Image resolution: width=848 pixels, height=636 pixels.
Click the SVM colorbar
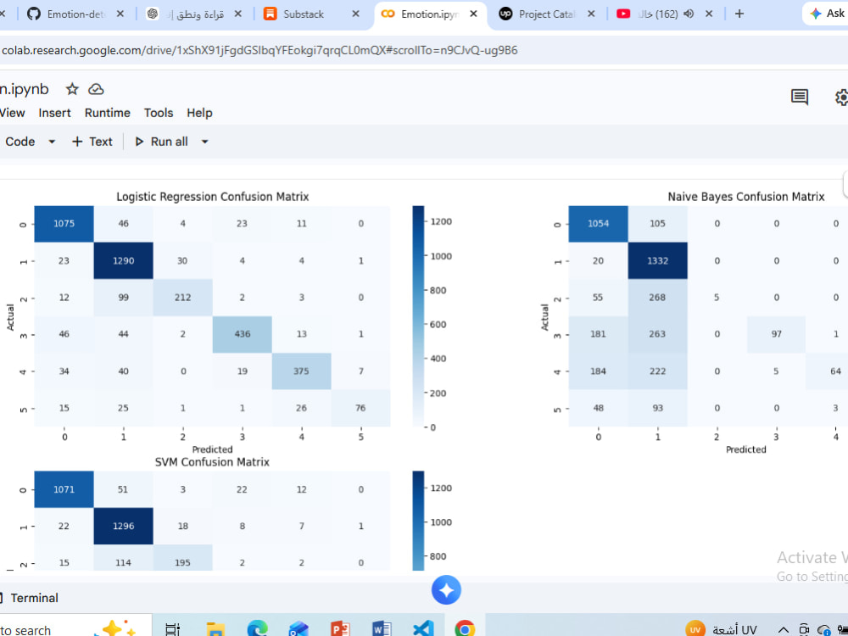(418, 521)
